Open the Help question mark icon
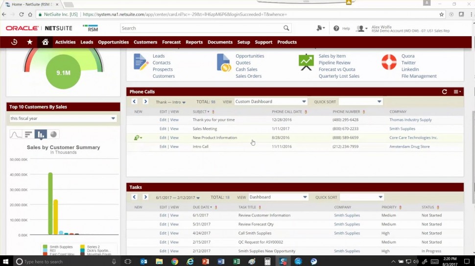 coord(336,28)
